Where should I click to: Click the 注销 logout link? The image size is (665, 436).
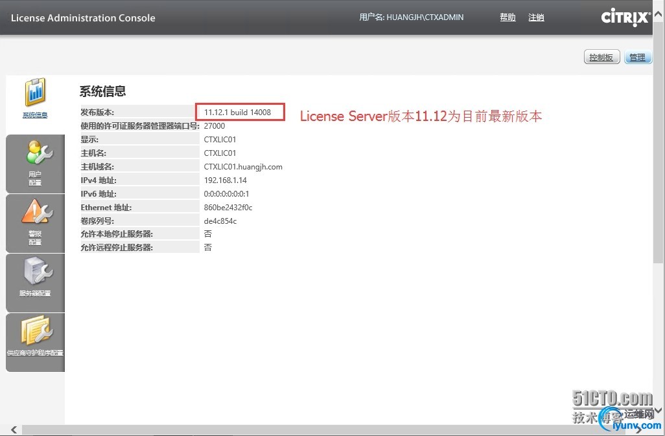(x=536, y=17)
